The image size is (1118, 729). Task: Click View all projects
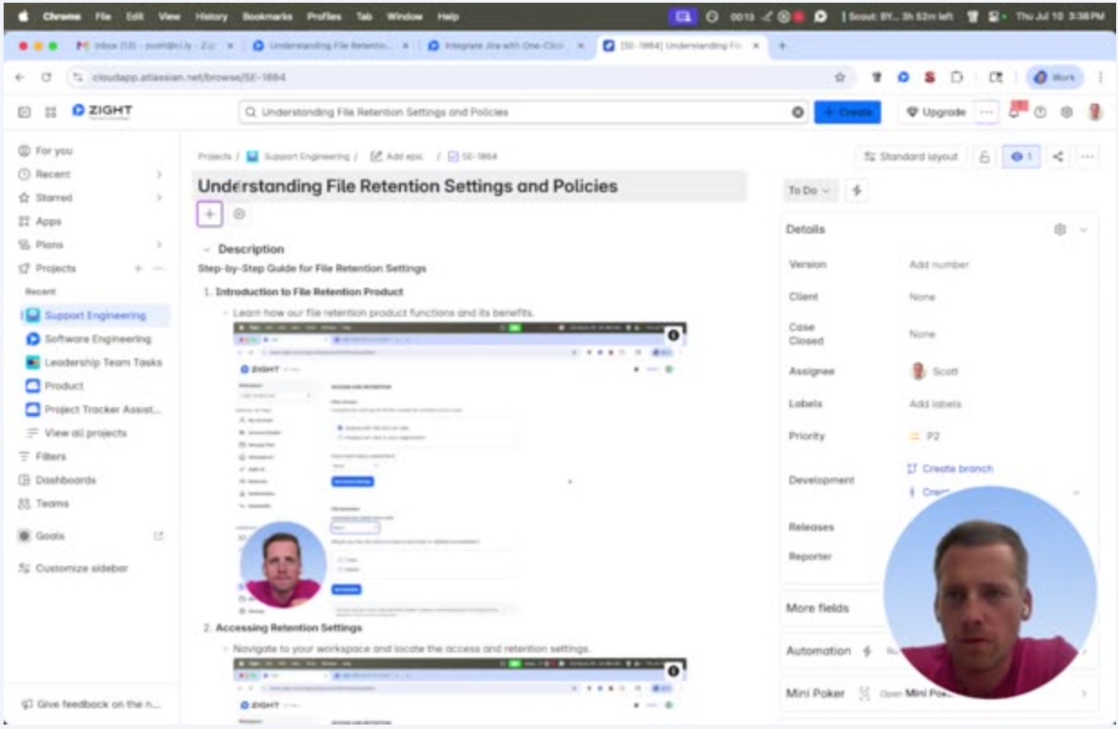point(86,433)
